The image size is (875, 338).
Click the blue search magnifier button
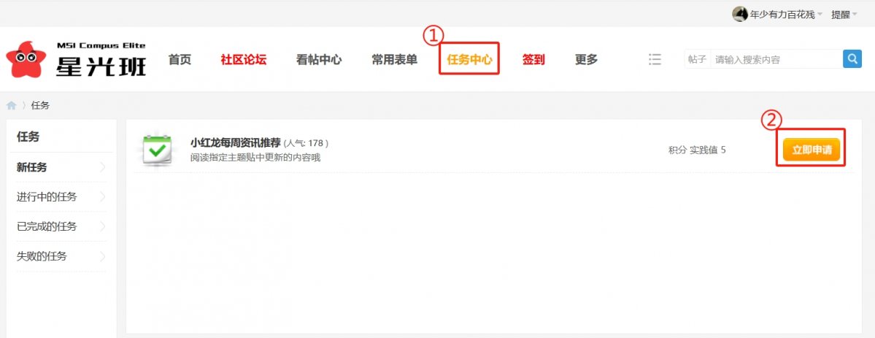point(852,58)
